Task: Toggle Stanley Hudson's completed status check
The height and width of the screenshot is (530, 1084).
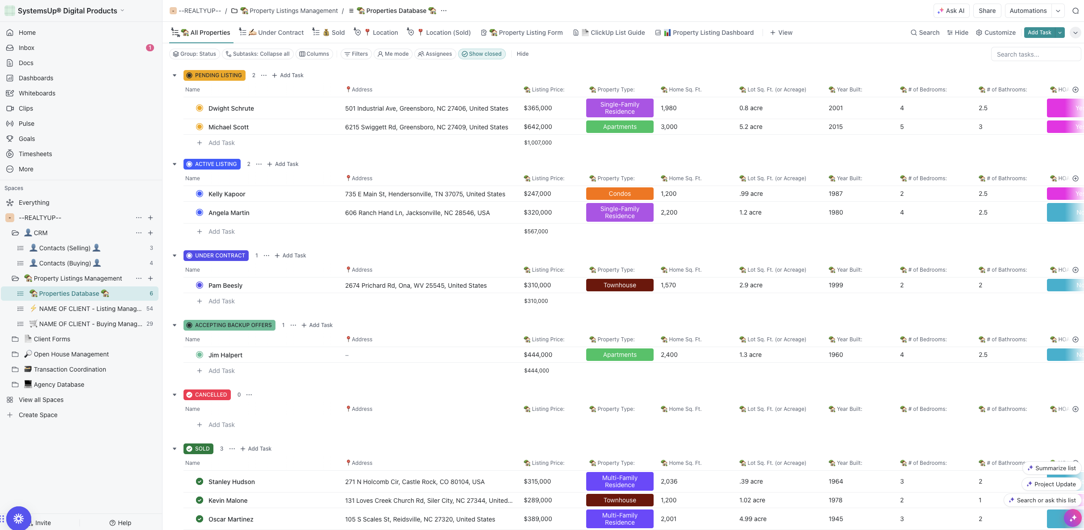Action: [200, 482]
